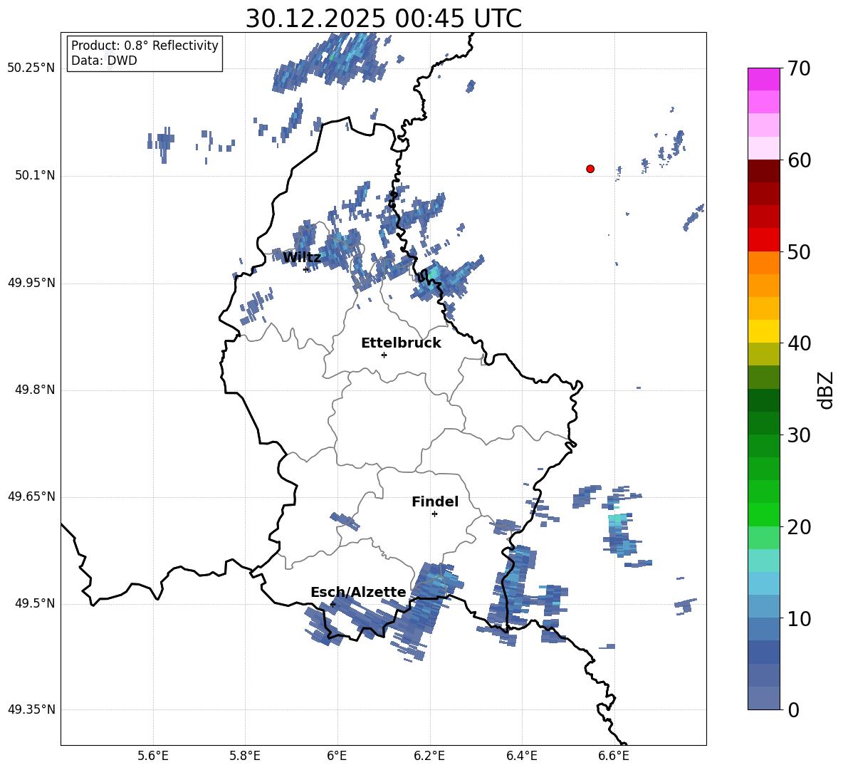Click the red radar location dot
This screenshot has height=770, width=843.
[590, 169]
